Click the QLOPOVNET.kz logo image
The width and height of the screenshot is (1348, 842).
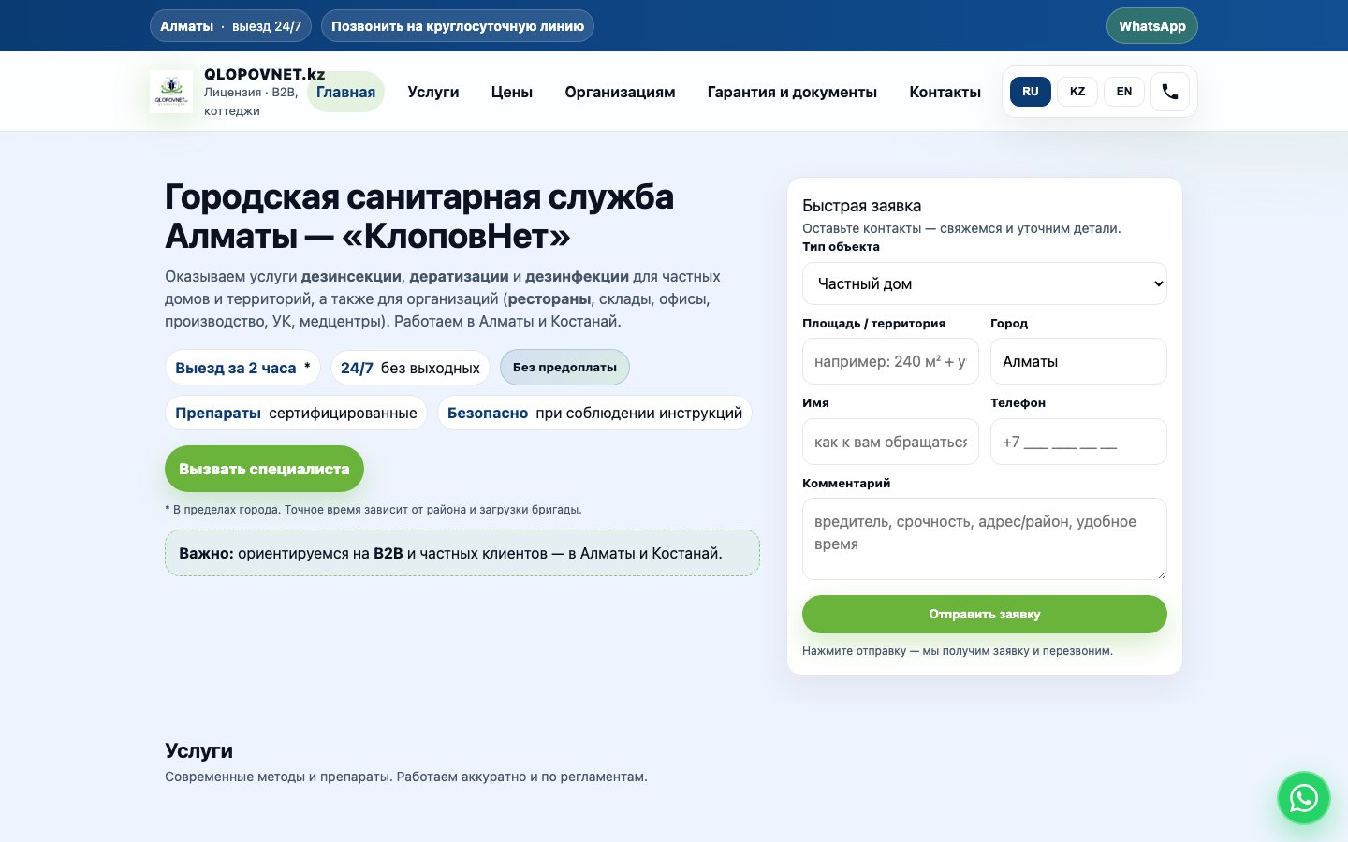pos(171,92)
